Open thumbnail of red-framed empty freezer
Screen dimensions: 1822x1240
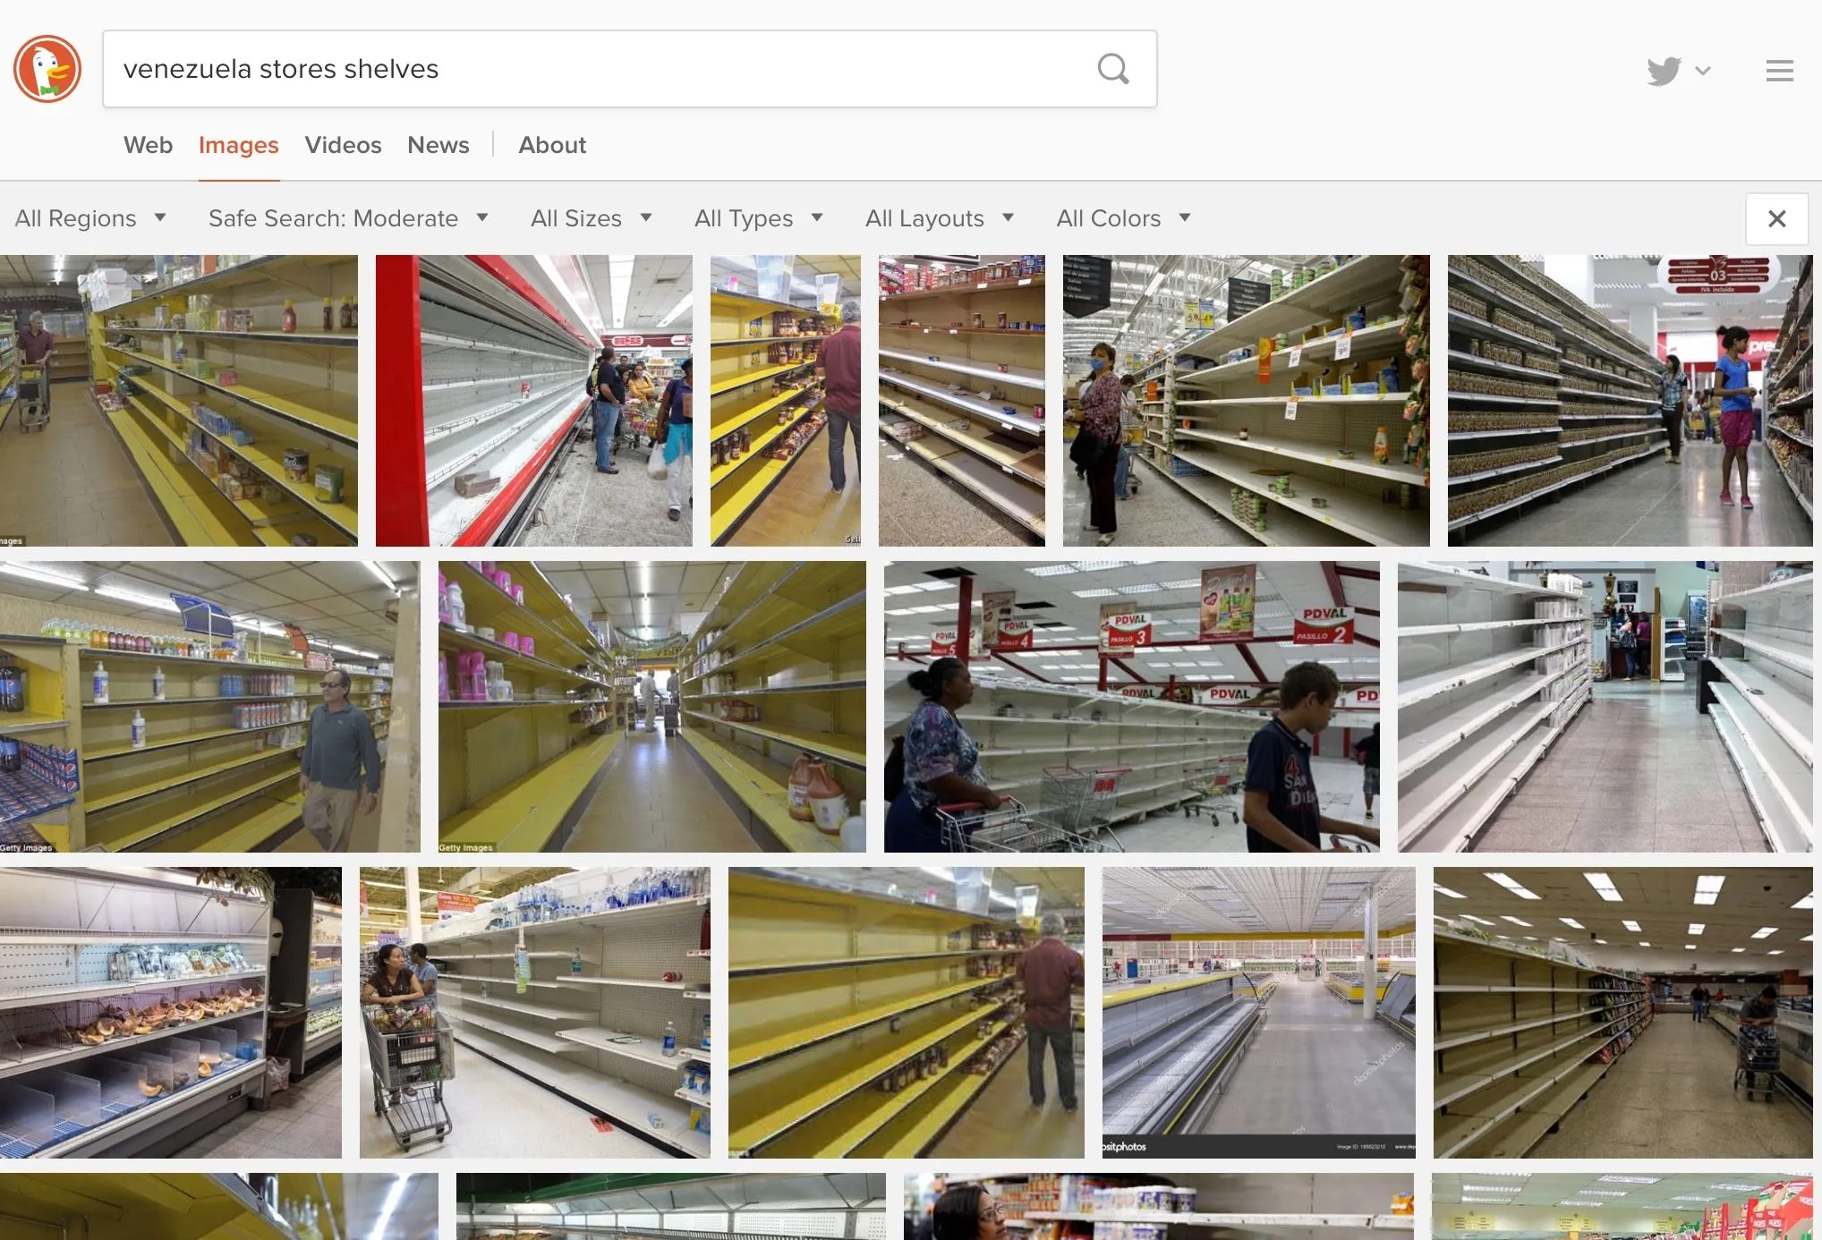[x=533, y=401]
